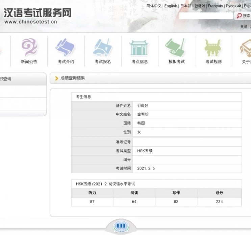Click the 搜索 search button
251x235 pixels.
tap(243, 16)
